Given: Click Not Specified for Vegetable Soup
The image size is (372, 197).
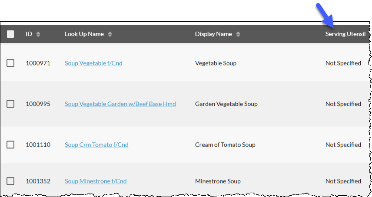Looking at the screenshot, I should point(343,63).
